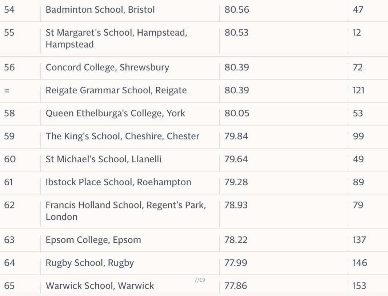This screenshot has height=296, width=388.
Task: Open Warwick School, Warwick entry
Action: tap(100, 285)
